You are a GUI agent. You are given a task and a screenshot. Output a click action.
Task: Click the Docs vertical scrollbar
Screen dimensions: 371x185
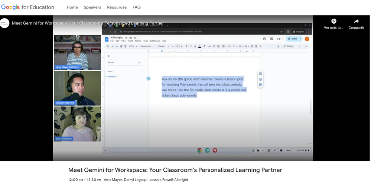tap(311, 107)
